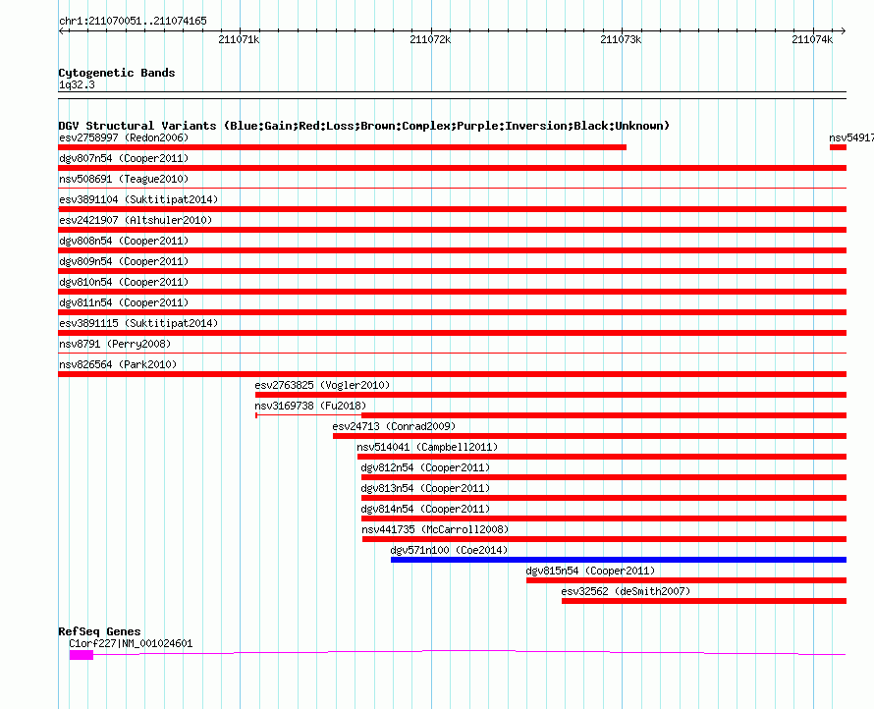Open esv3891104 (Suktitipat2014) variant details
The height and width of the screenshot is (709, 874).
coord(138,199)
